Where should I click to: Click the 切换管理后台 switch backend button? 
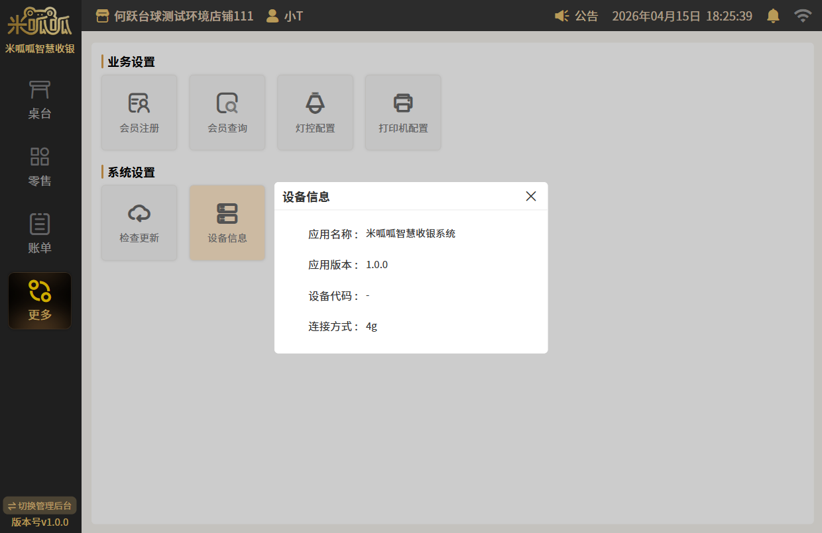pos(40,506)
